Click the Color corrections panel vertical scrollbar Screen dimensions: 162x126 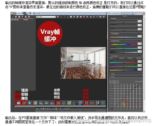[144, 63]
